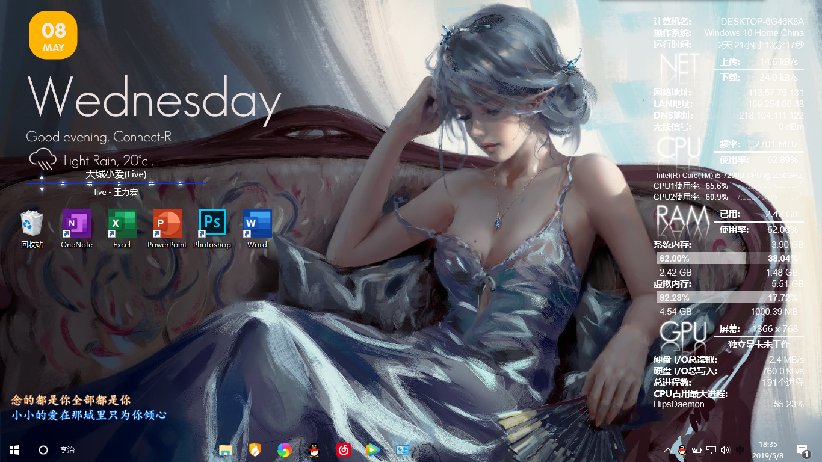Click the screen resolution 1366 x 768
This screenshot has width=822, height=462.
775,329
